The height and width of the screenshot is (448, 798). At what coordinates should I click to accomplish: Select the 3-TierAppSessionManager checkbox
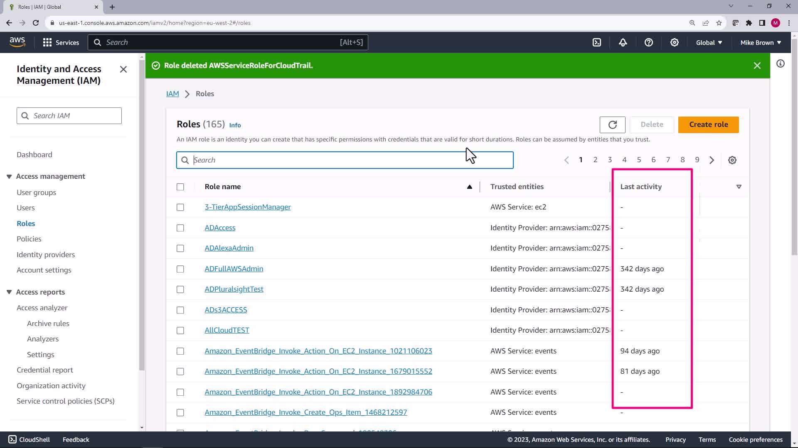tap(180, 207)
